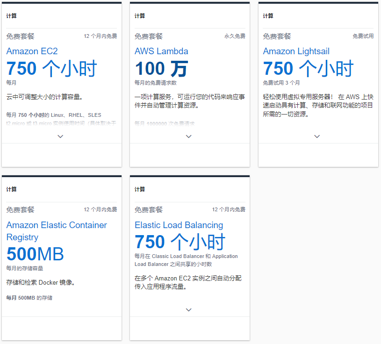The height and width of the screenshot is (344, 381).
Task: Click '计算' category heading on Lightsail card
Action: [x=268, y=16]
